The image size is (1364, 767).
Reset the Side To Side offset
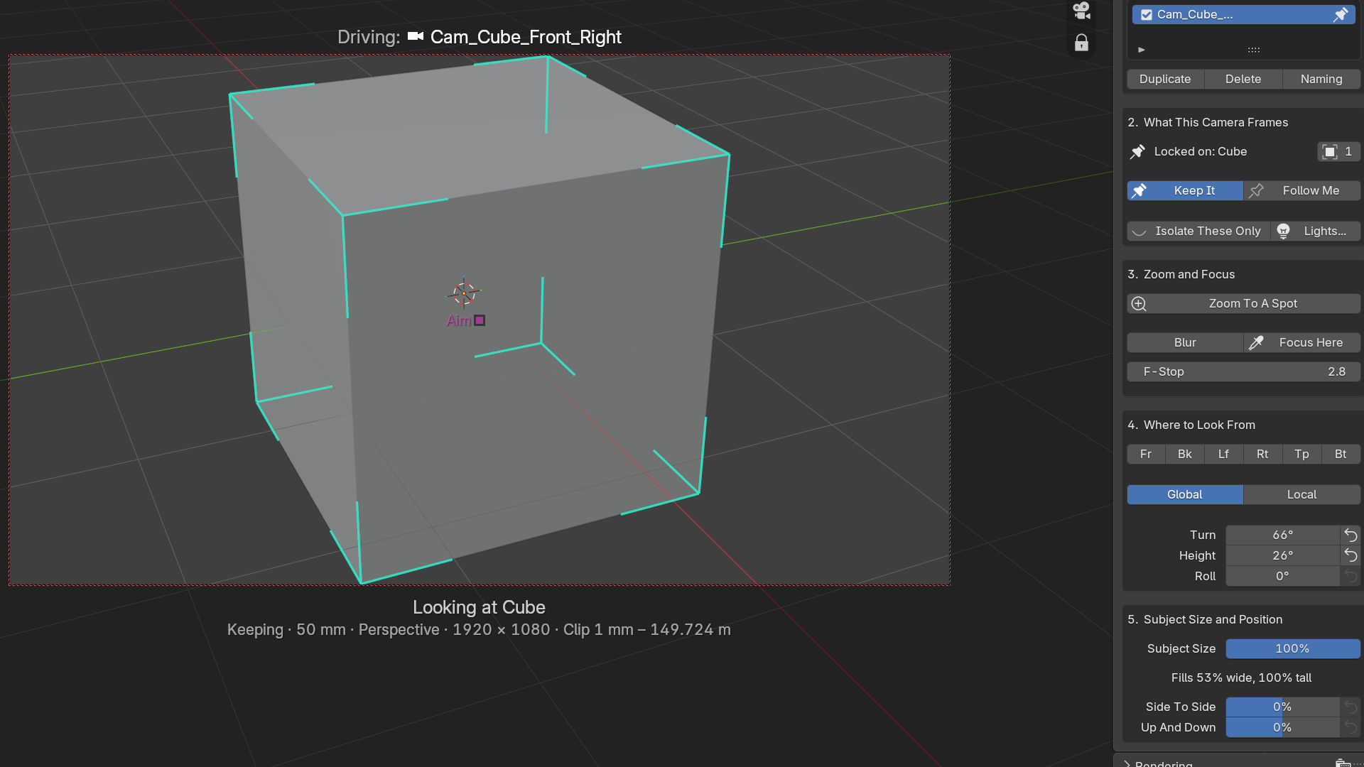pos(1351,707)
